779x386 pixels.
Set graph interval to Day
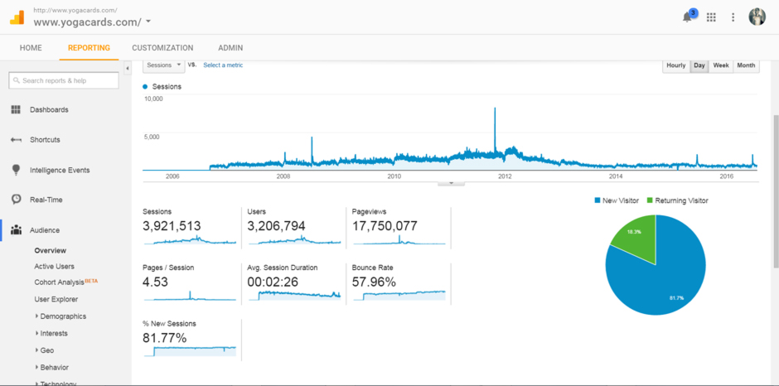pyautogui.click(x=699, y=65)
